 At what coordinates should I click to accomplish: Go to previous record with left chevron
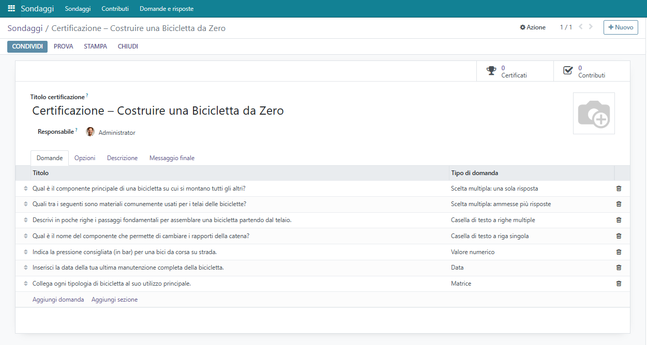[x=580, y=27]
